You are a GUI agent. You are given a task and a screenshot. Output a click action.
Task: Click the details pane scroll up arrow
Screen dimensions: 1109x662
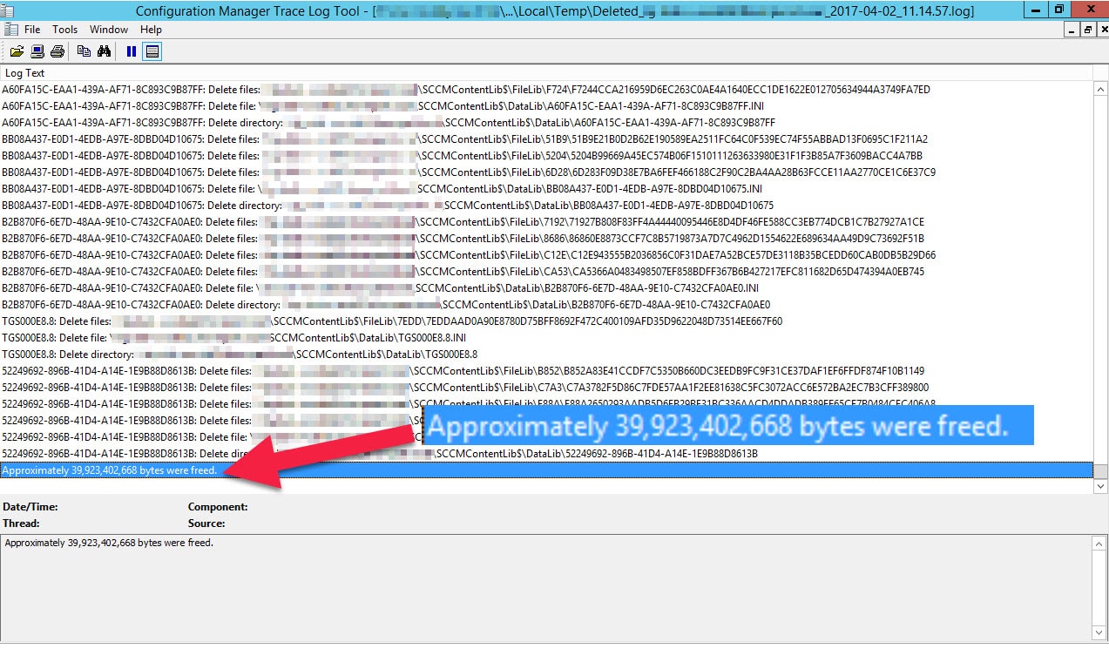point(1100,544)
